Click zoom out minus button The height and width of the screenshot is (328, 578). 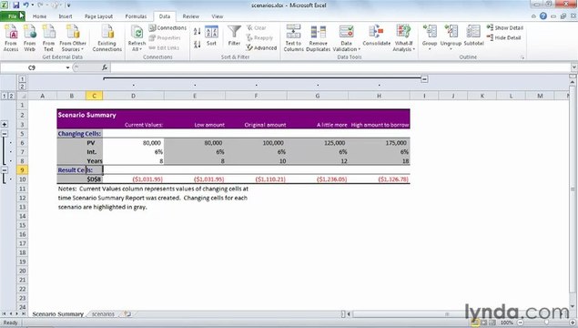(x=520, y=323)
